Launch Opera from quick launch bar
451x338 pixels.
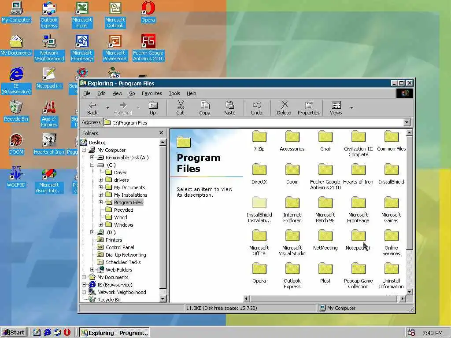[67, 333]
